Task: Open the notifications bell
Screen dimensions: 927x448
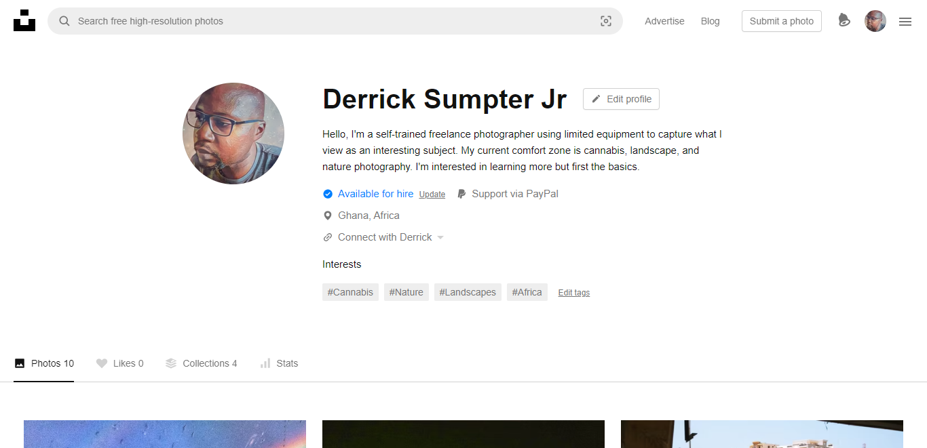Action: 844,20
